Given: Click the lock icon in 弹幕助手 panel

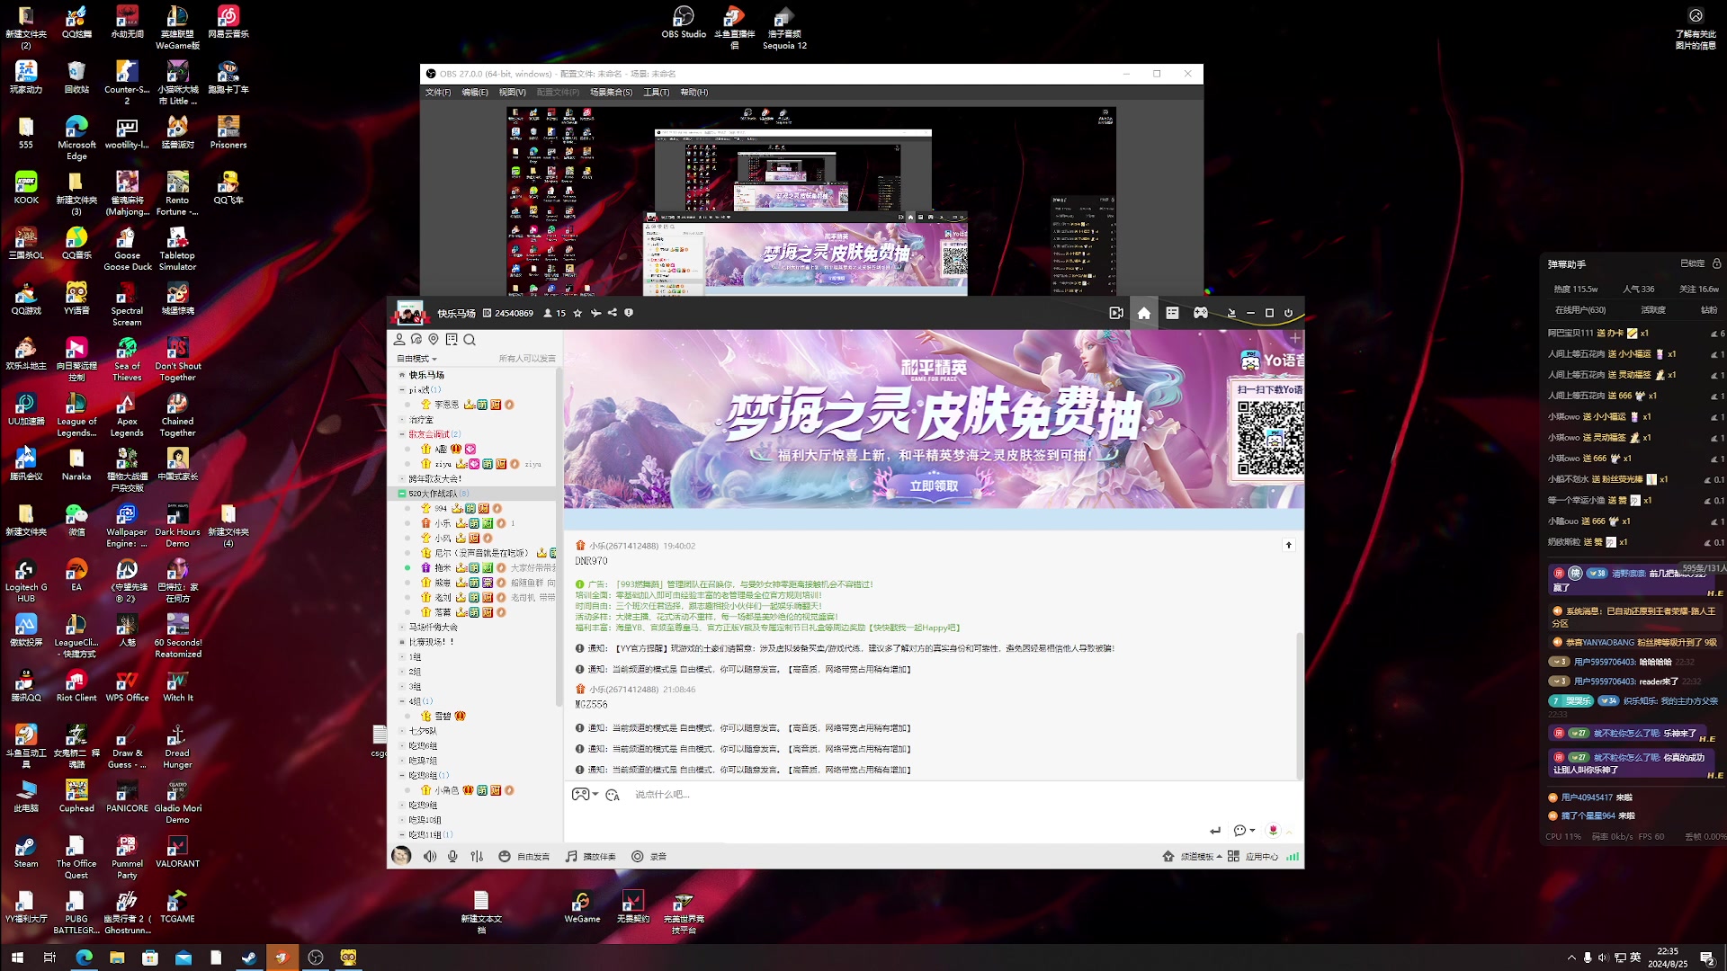Looking at the screenshot, I should [x=1716, y=263].
